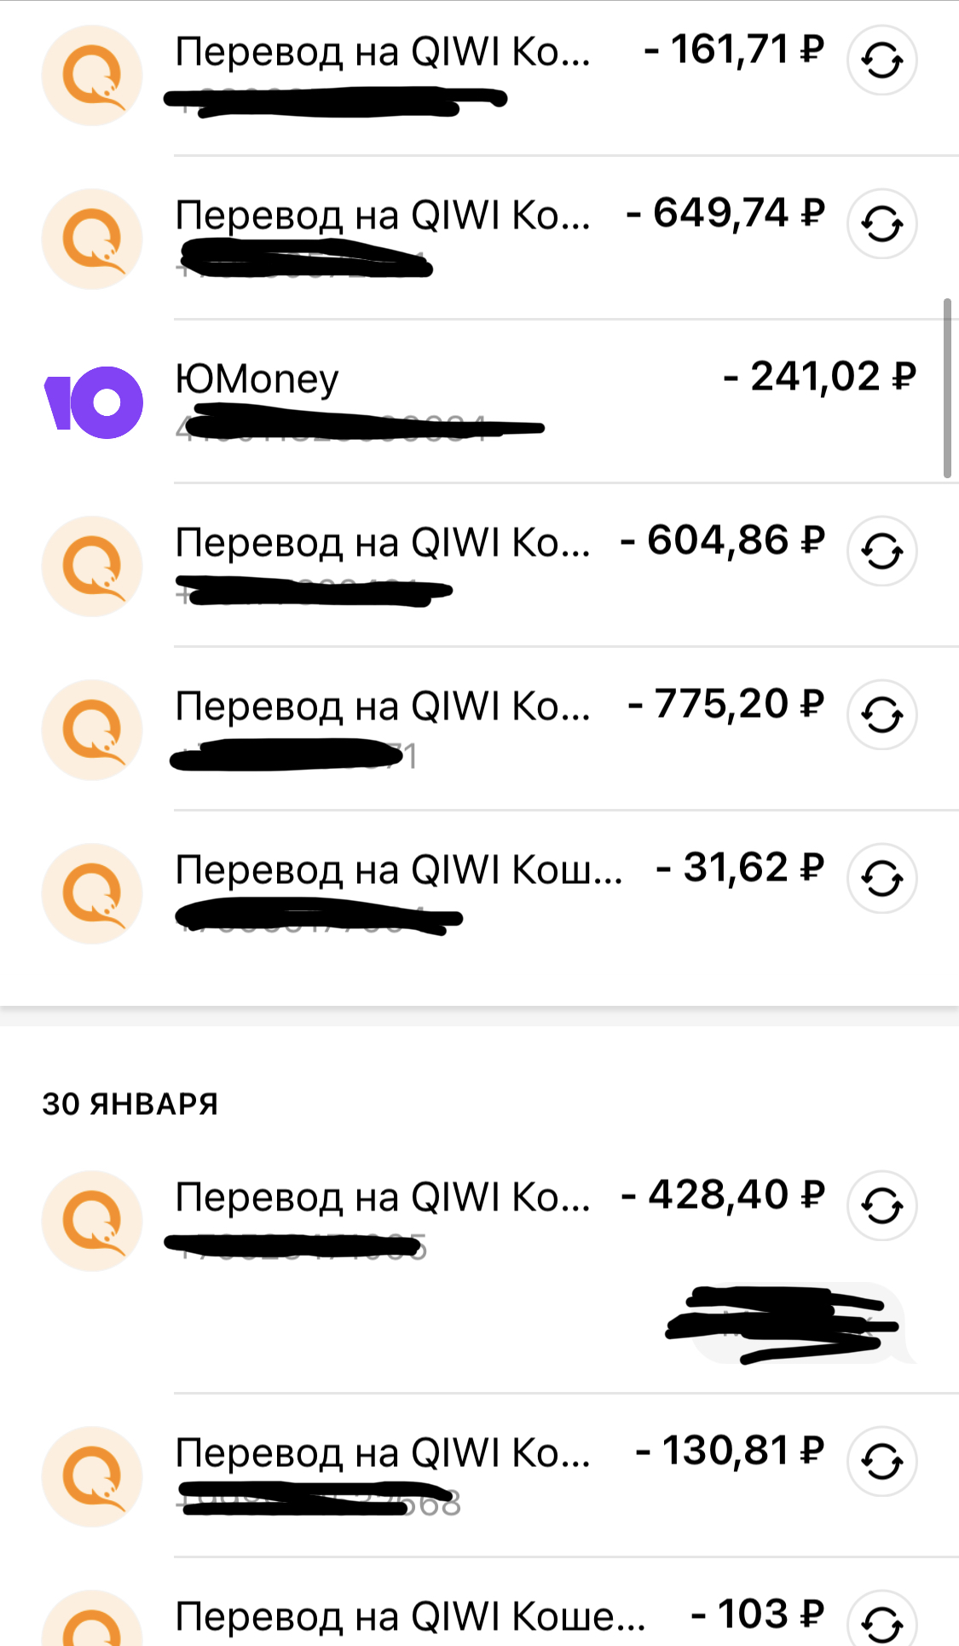
Task: Open the 31,62 ₽ QIWI transfer title
Action: pyautogui.click(x=398, y=869)
